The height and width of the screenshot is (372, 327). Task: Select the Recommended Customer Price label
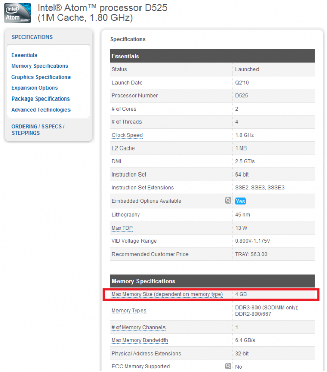coord(150,254)
